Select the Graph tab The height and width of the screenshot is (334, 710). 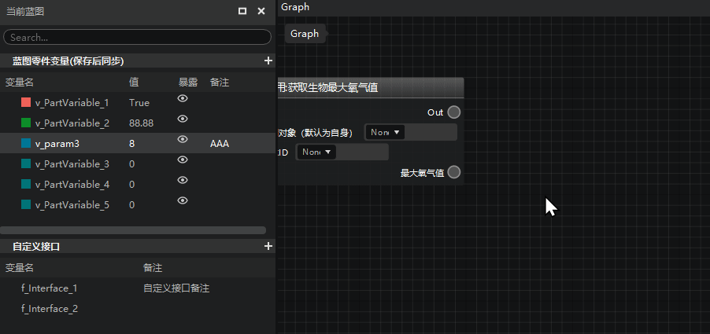coord(295,7)
